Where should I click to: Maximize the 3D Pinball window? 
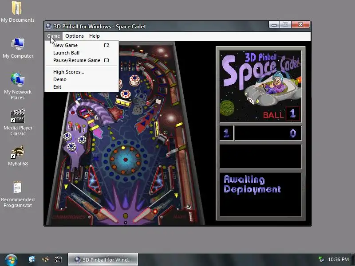[x=285, y=24]
